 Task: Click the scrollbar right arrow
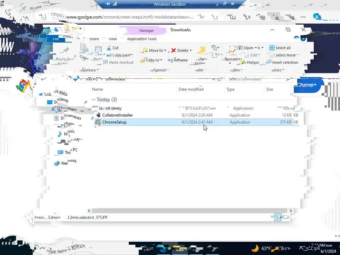click(x=291, y=211)
